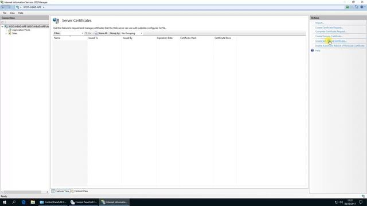Open taskbar Search
367x206 pixels.
tap(14, 202)
